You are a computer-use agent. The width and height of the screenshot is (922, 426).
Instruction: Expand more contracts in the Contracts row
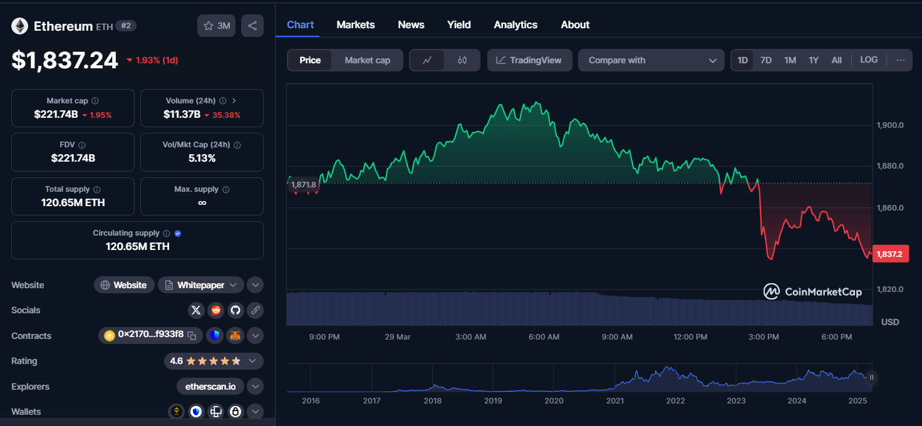click(x=255, y=336)
